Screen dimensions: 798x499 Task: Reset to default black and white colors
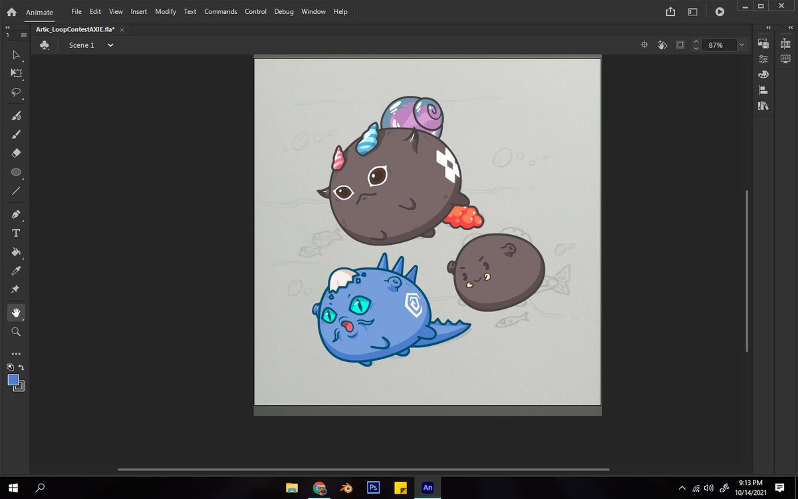pos(11,367)
